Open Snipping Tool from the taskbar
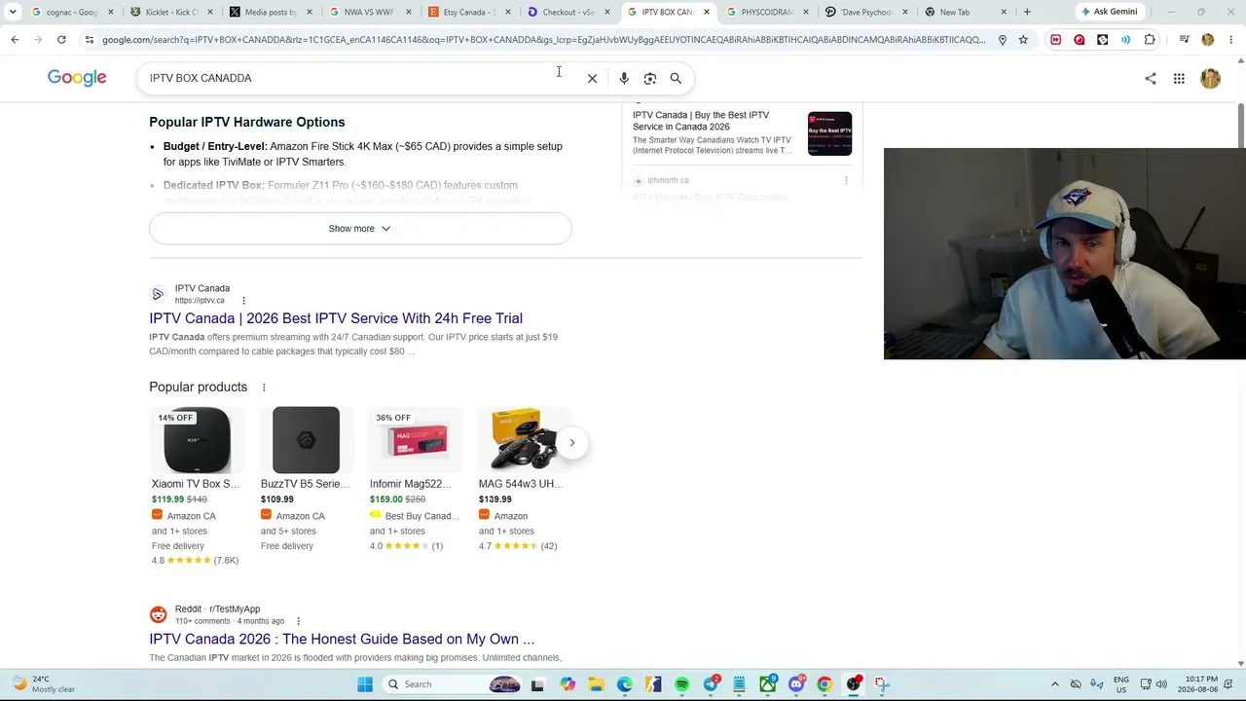1246x701 pixels. coord(882,684)
